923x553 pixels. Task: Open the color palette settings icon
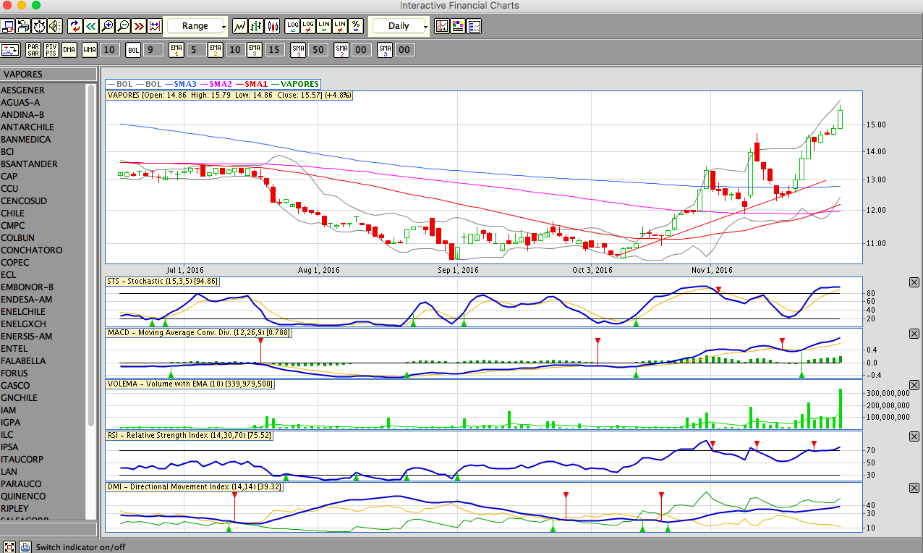point(458,26)
